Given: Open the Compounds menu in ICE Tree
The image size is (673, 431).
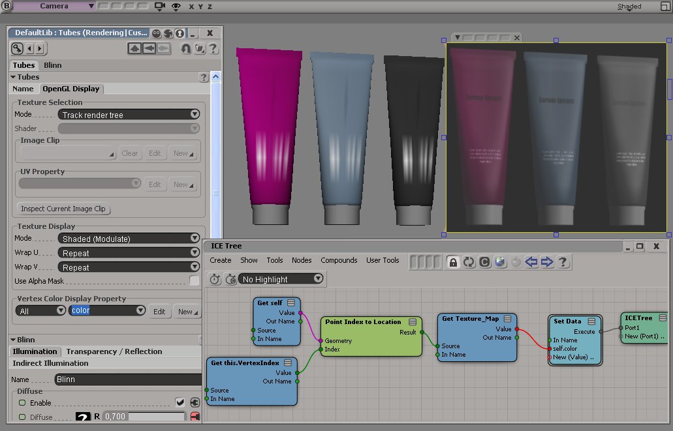Looking at the screenshot, I should (338, 260).
